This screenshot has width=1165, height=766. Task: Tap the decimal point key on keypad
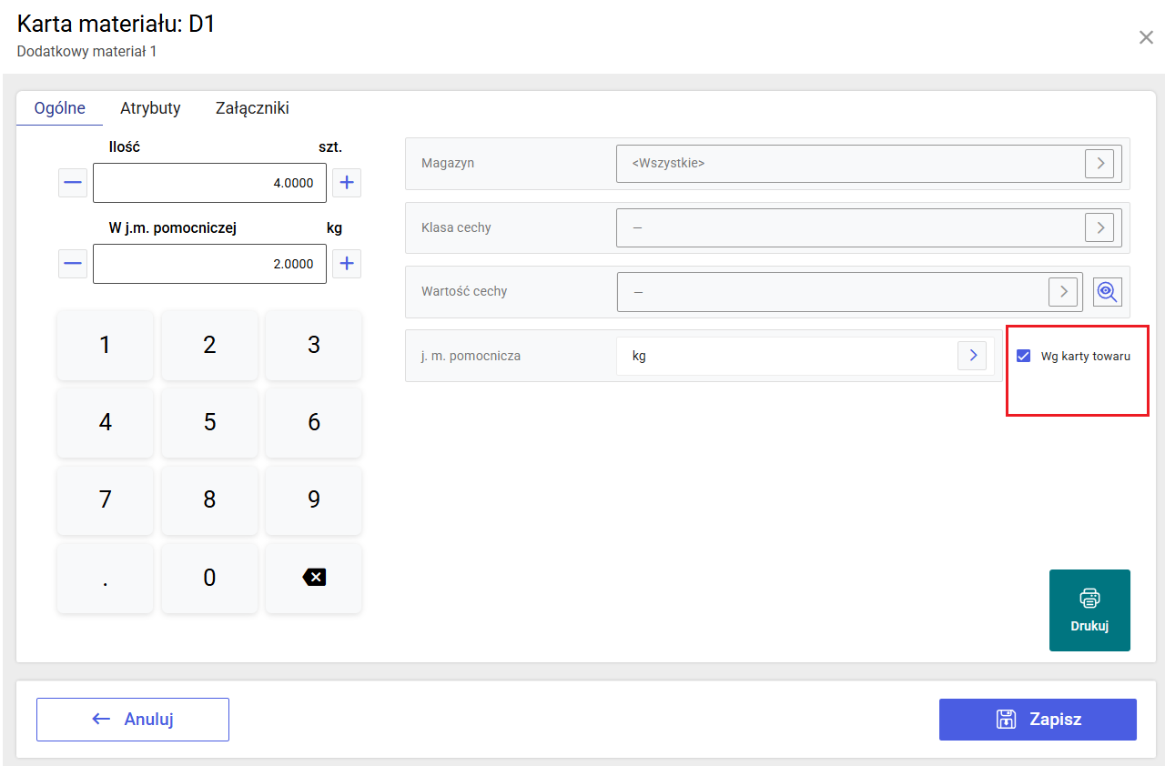click(x=105, y=577)
